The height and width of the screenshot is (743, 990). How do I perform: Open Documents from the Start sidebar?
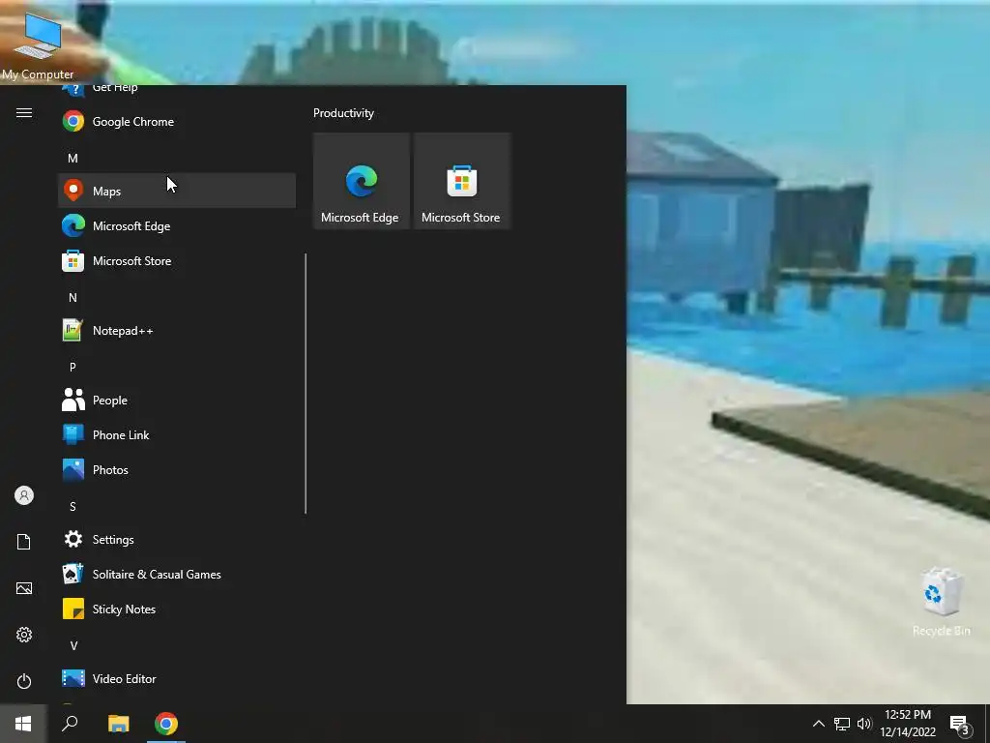pos(24,542)
